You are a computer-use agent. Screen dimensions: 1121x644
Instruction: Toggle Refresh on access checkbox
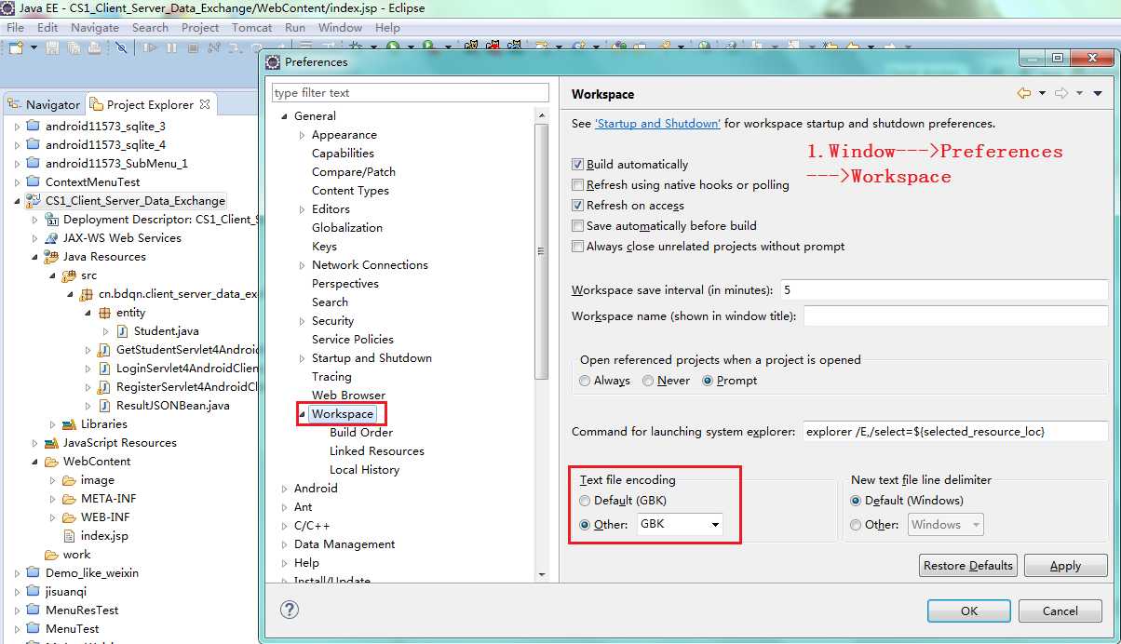tap(578, 206)
